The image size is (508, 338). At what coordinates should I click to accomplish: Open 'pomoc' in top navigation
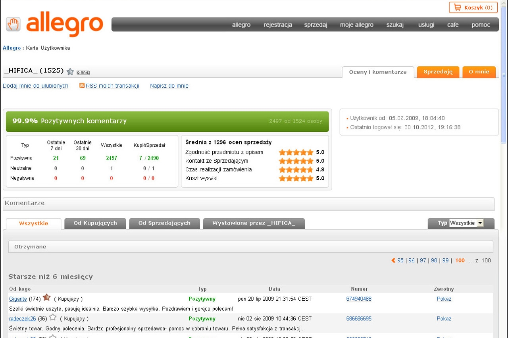pos(481,25)
